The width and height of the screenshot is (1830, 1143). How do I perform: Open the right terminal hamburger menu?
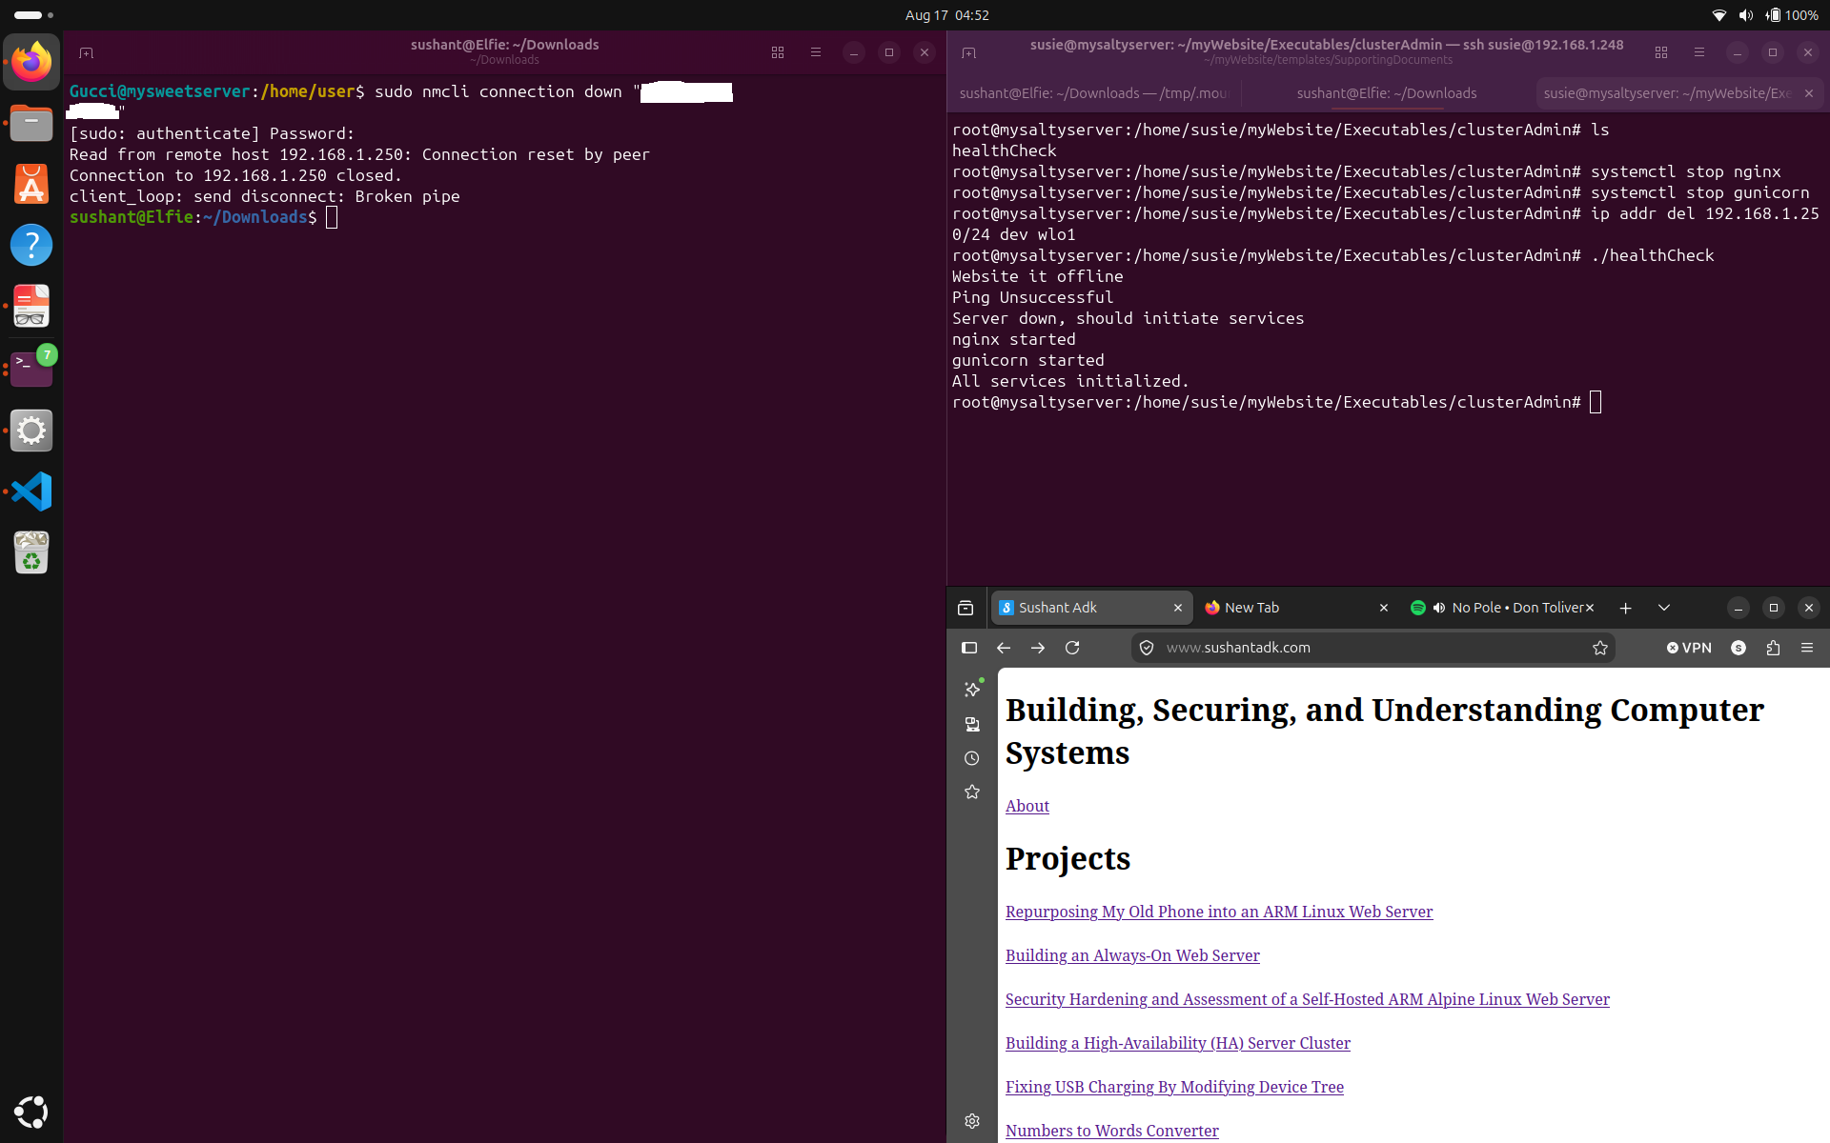pyautogui.click(x=1699, y=52)
